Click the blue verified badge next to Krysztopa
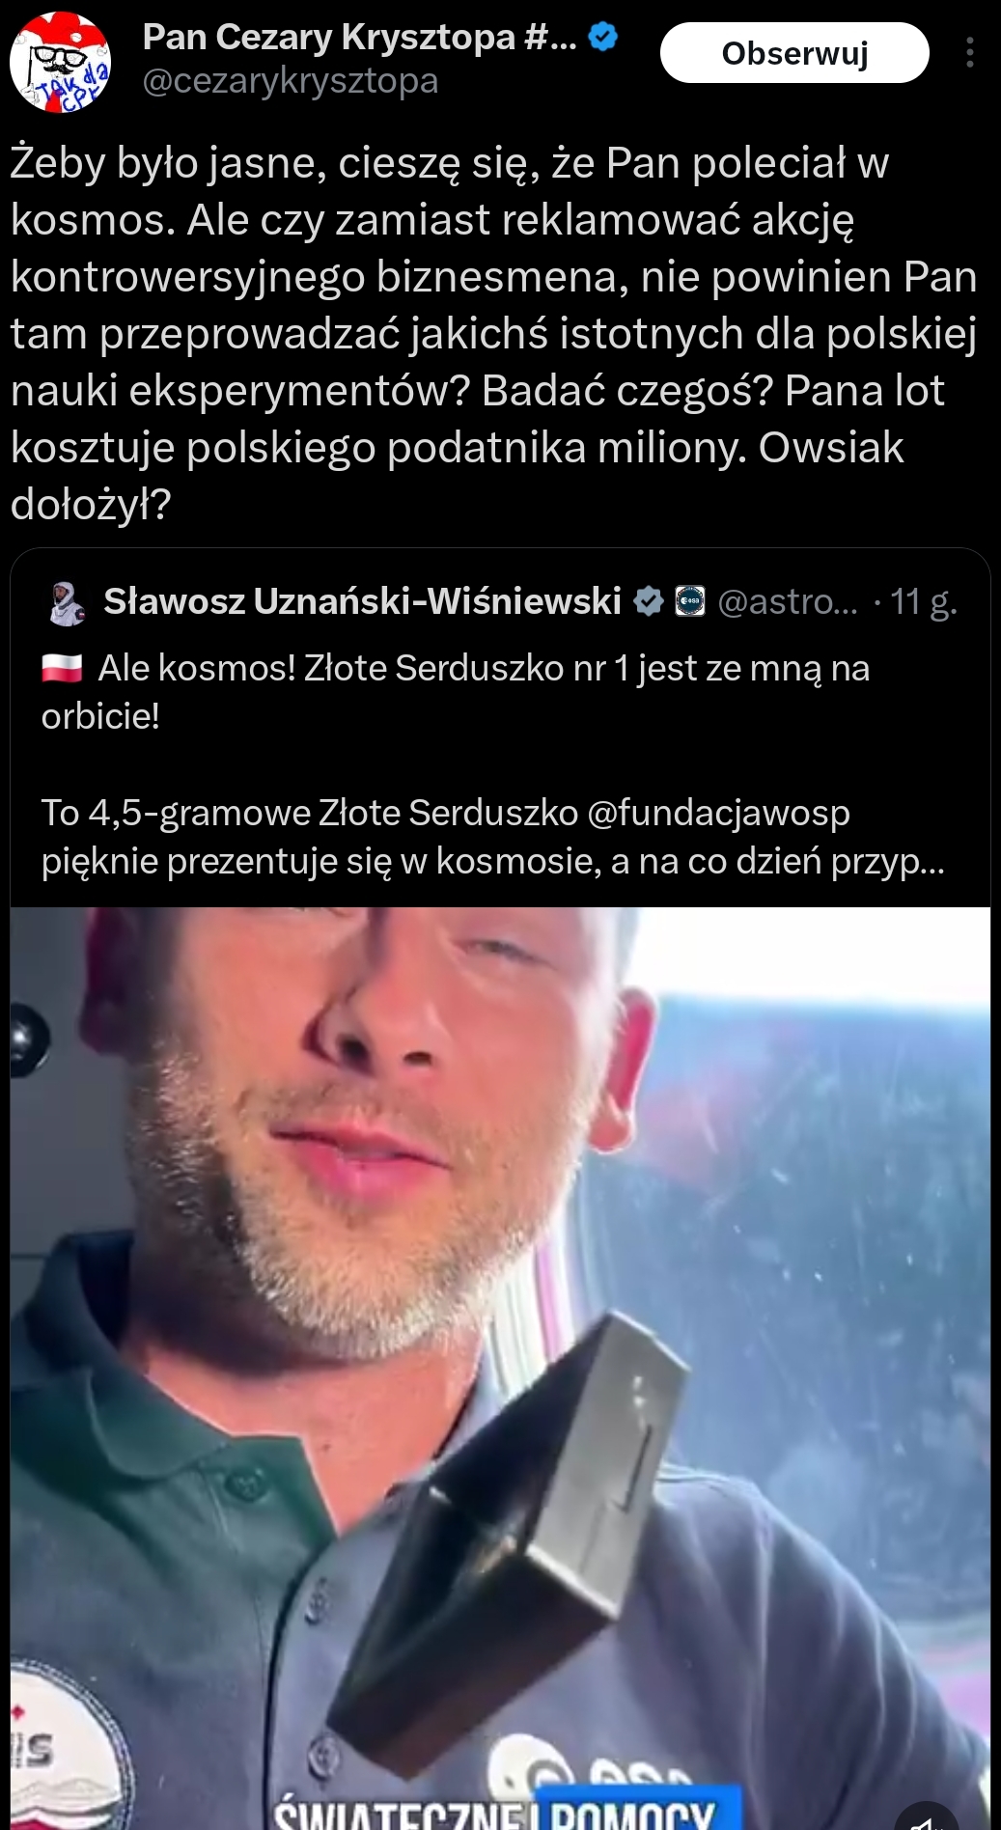The width and height of the screenshot is (1001, 1830). pyautogui.click(x=603, y=38)
